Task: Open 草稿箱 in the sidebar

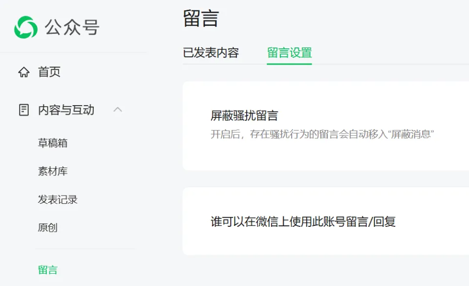Action: (53, 143)
